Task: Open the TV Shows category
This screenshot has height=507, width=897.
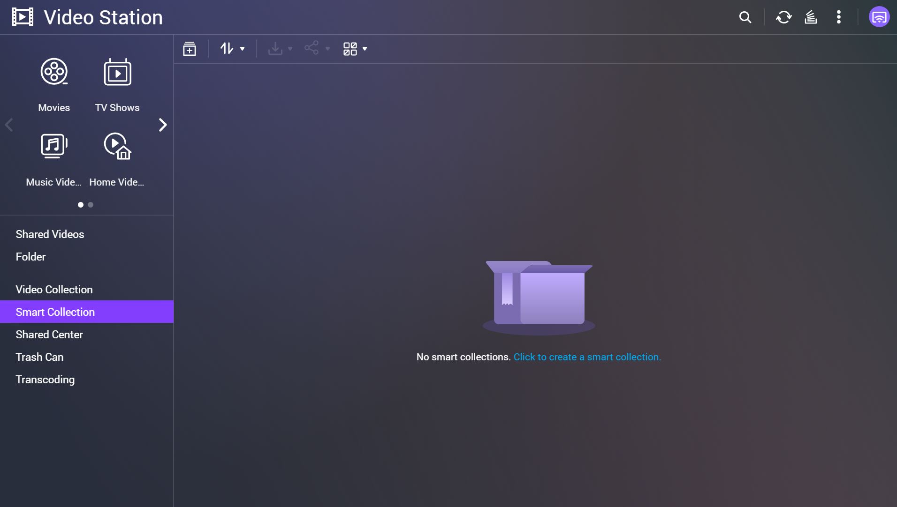Action: [117, 85]
